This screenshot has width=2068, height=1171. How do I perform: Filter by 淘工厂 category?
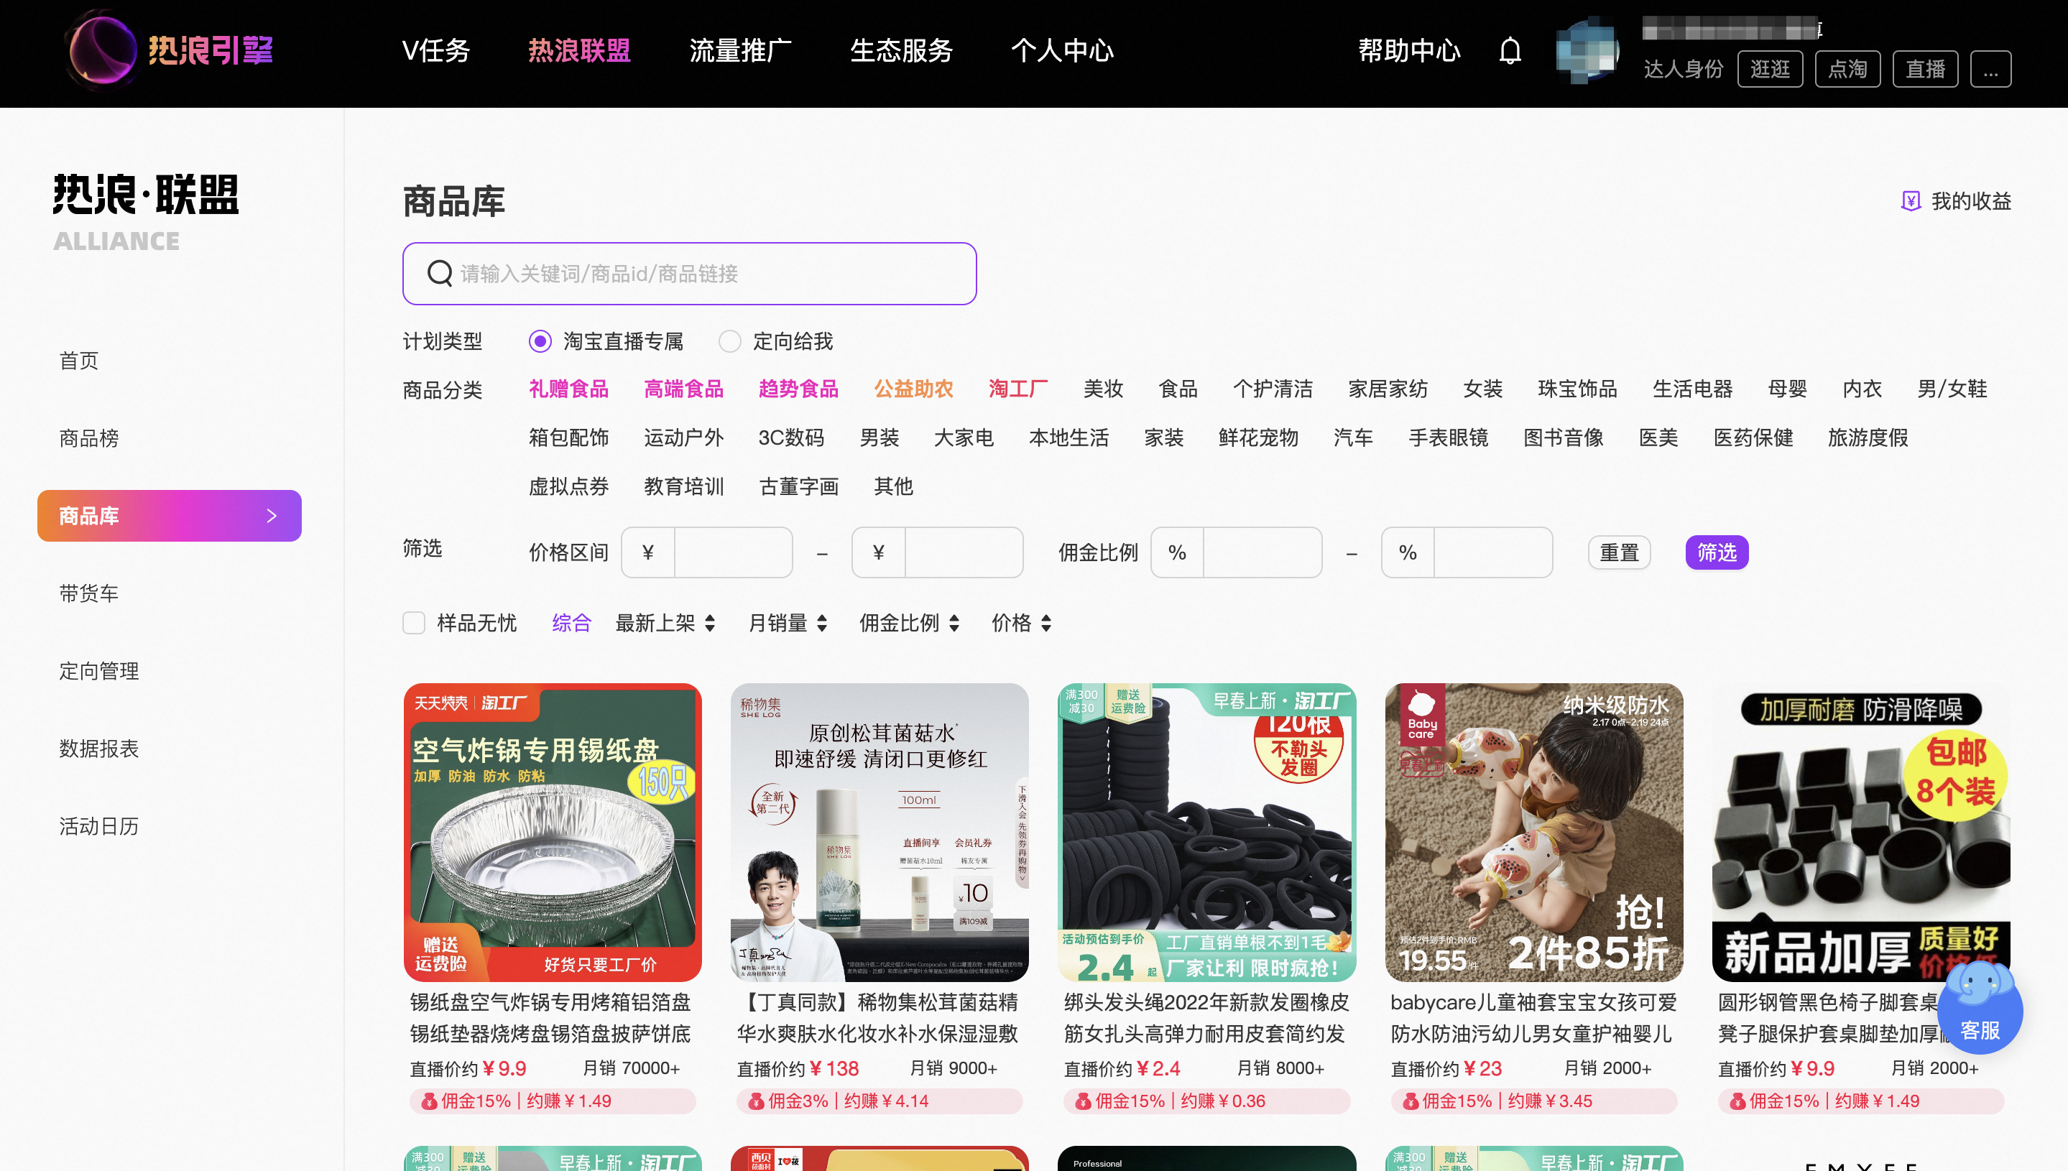pos(1017,389)
